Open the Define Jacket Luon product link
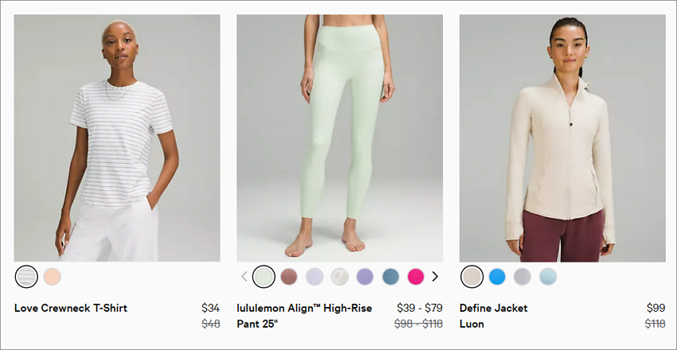677x350 pixels. point(494,316)
